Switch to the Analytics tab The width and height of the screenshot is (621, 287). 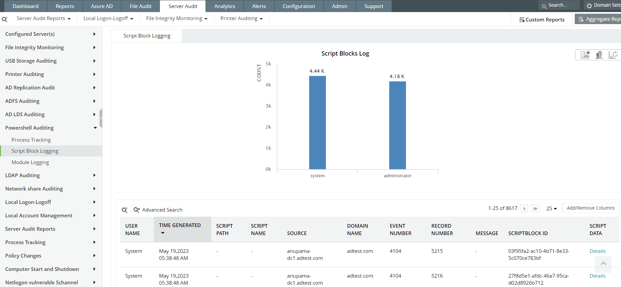pyautogui.click(x=224, y=6)
